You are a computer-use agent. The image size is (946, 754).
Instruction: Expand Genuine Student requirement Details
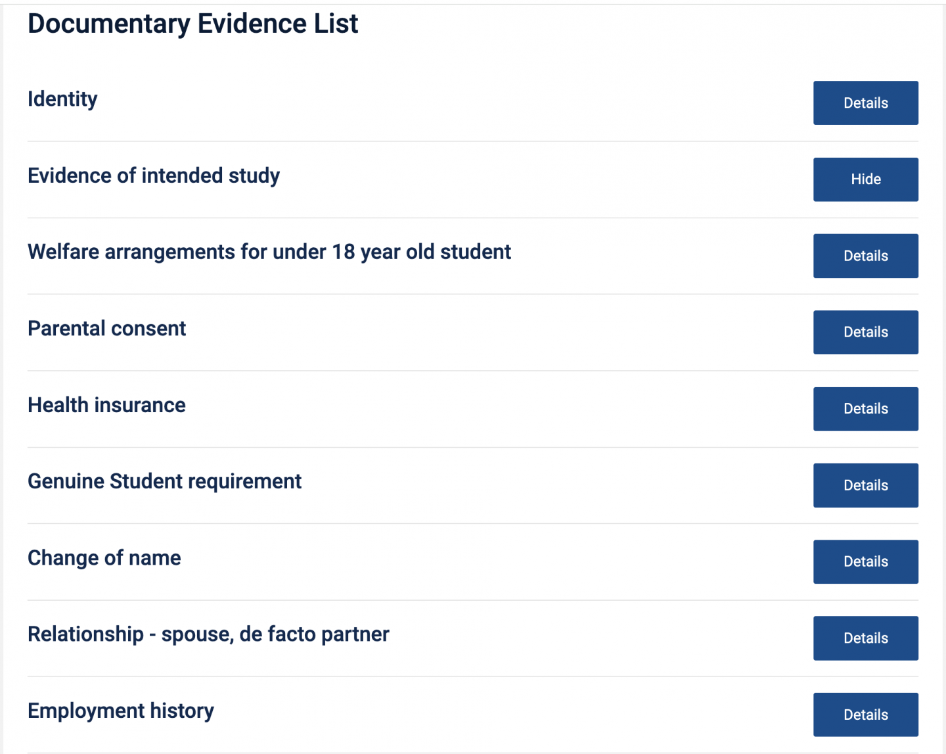(x=865, y=485)
